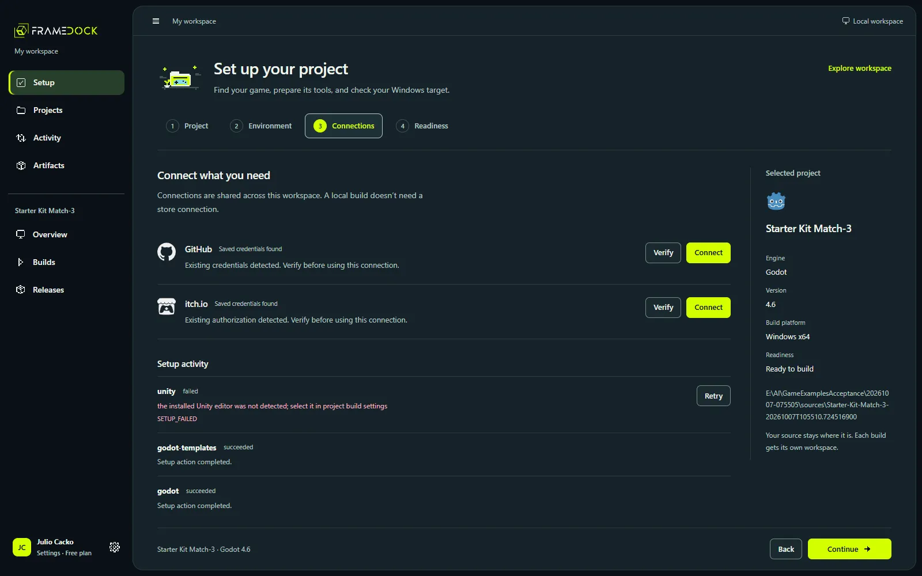
Task: Click the Activity icon in sidebar
Action: click(x=21, y=138)
